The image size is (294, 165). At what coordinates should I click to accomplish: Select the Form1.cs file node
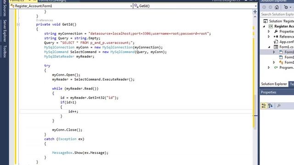pos(284,47)
